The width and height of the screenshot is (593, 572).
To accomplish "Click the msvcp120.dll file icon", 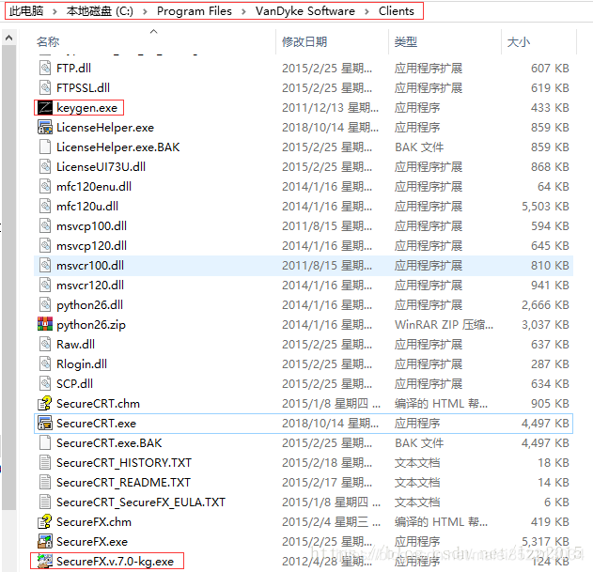I will click(45, 245).
